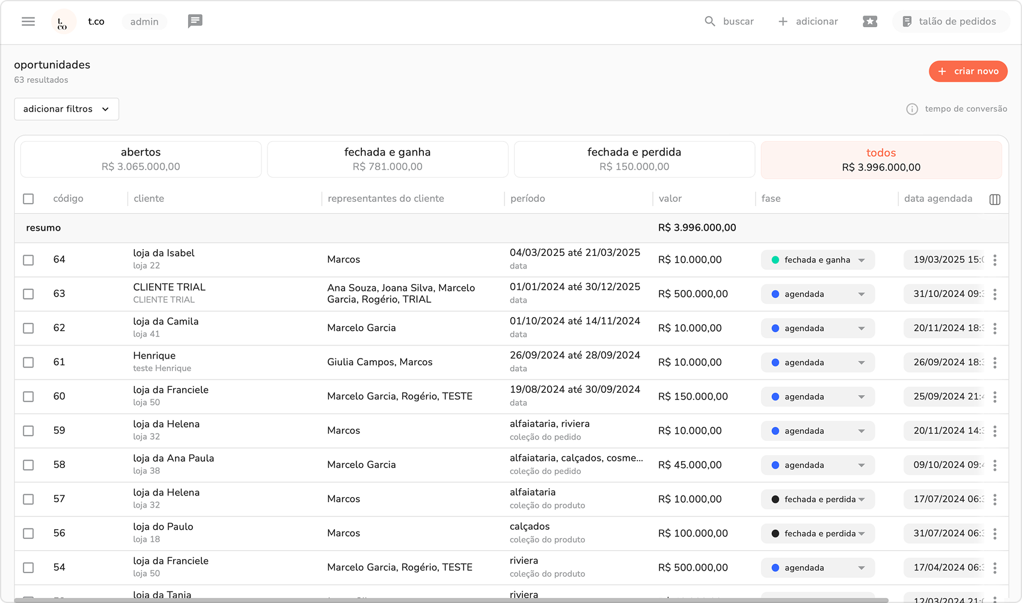Toggle the select-all header checkbox

click(x=28, y=199)
